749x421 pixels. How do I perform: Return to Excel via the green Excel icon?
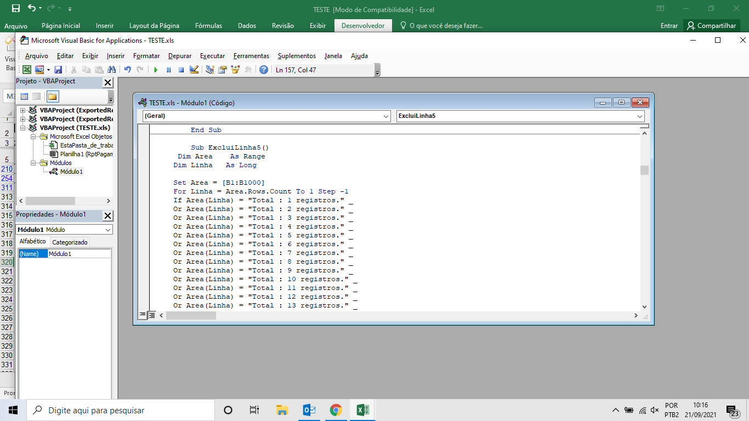click(26, 70)
